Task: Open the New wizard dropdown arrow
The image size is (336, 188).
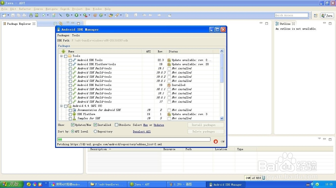Action: coord(8,15)
